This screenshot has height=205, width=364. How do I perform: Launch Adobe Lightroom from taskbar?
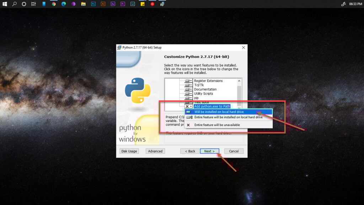click(x=133, y=4)
